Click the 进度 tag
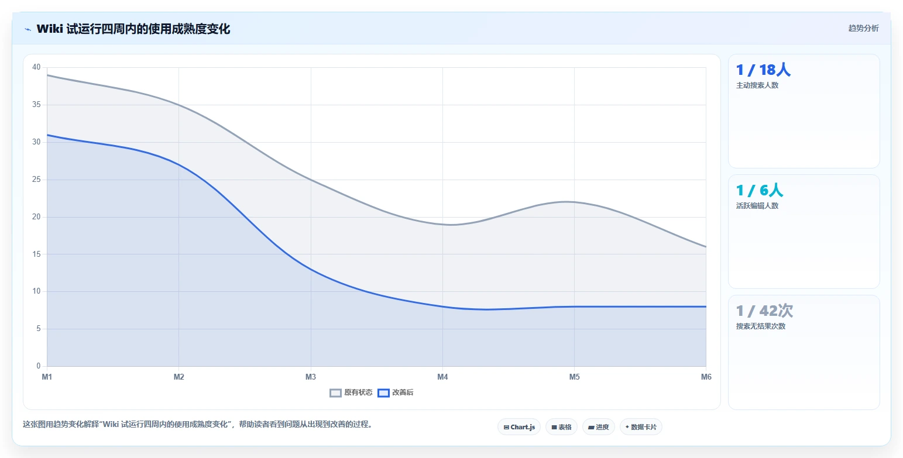The image size is (903, 458). (598, 427)
